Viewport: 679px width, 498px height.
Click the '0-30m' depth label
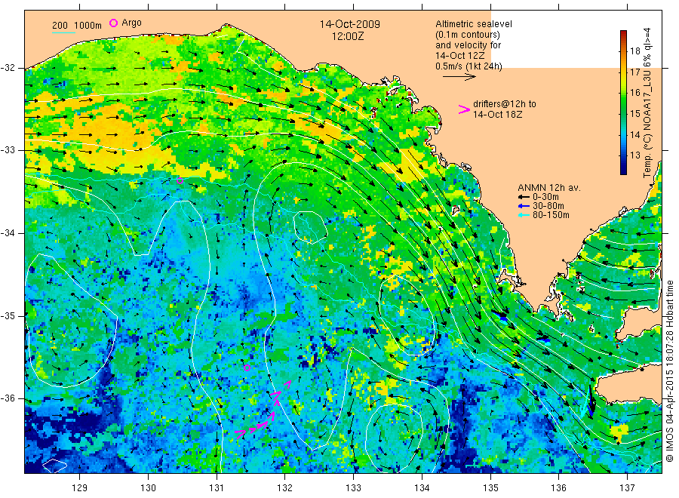pos(545,197)
